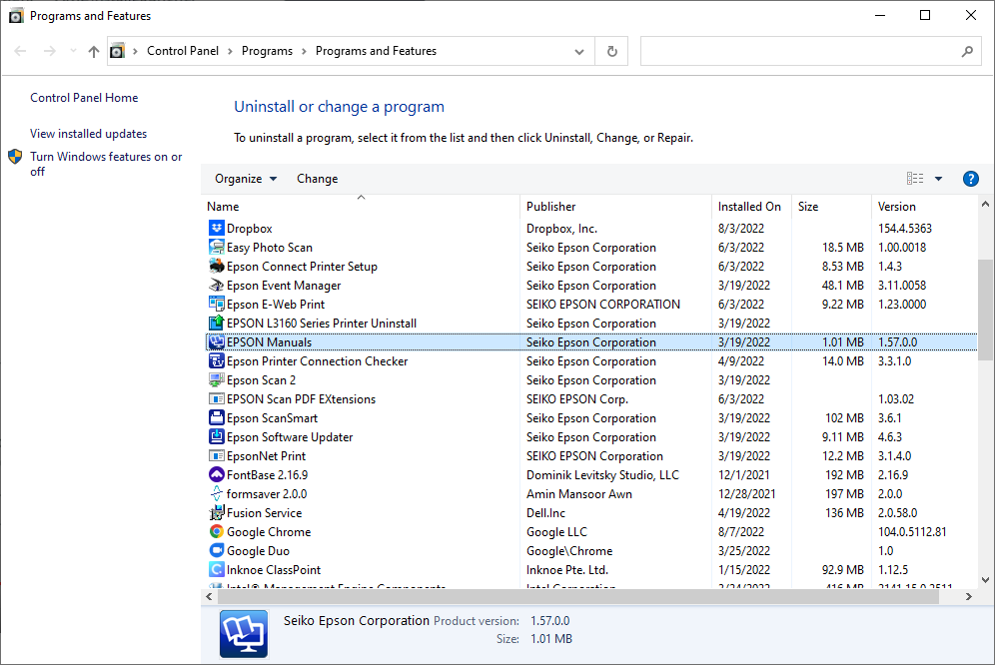Click the Change toolbar button
The height and width of the screenshot is (665, 995).
point(318,179)
